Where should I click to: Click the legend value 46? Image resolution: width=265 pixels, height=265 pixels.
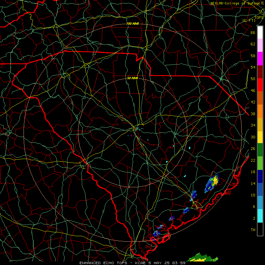click(253, 91)
